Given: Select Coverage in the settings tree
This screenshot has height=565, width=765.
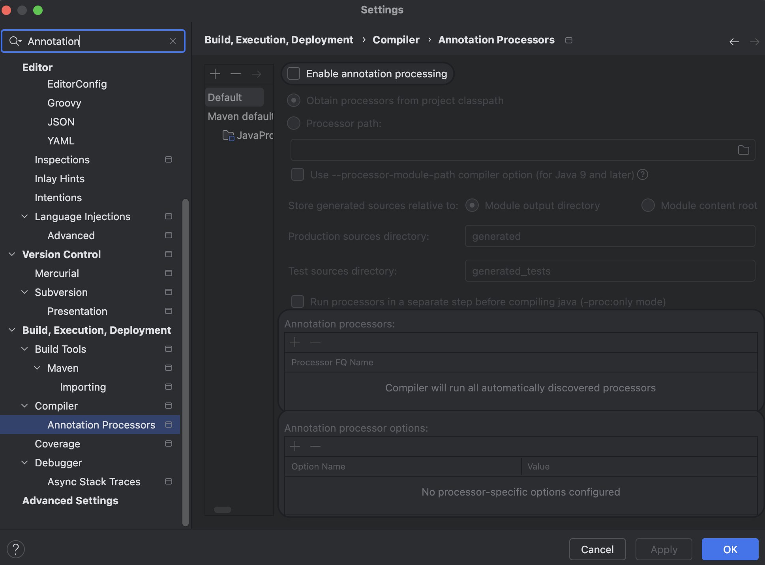Looking at the screenshot, I should tap(57, 444).
